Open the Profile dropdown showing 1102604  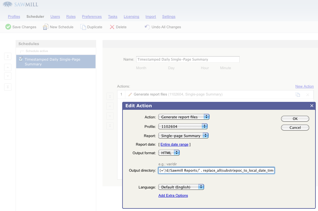pyautogui.click(x=183, y=126)
